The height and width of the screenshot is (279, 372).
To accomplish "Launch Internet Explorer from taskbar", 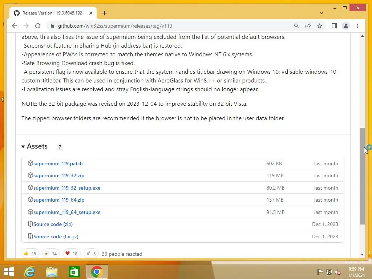I will (30, 272).
